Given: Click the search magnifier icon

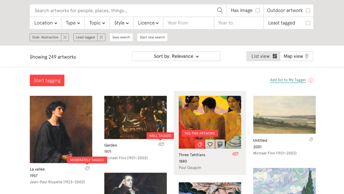Looking at the screenshot, I should pyautogui.click(x=220, y=10).
